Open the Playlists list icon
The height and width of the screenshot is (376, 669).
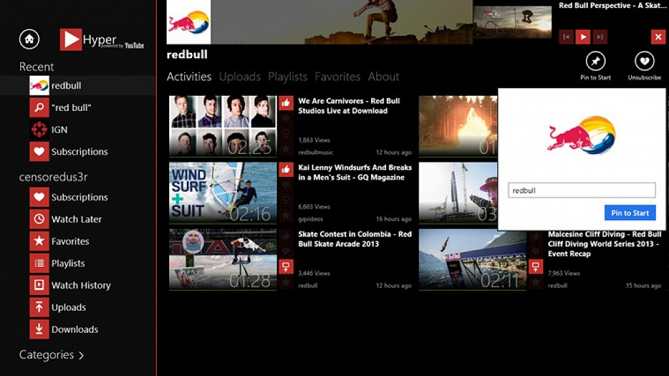click(39, 263)
